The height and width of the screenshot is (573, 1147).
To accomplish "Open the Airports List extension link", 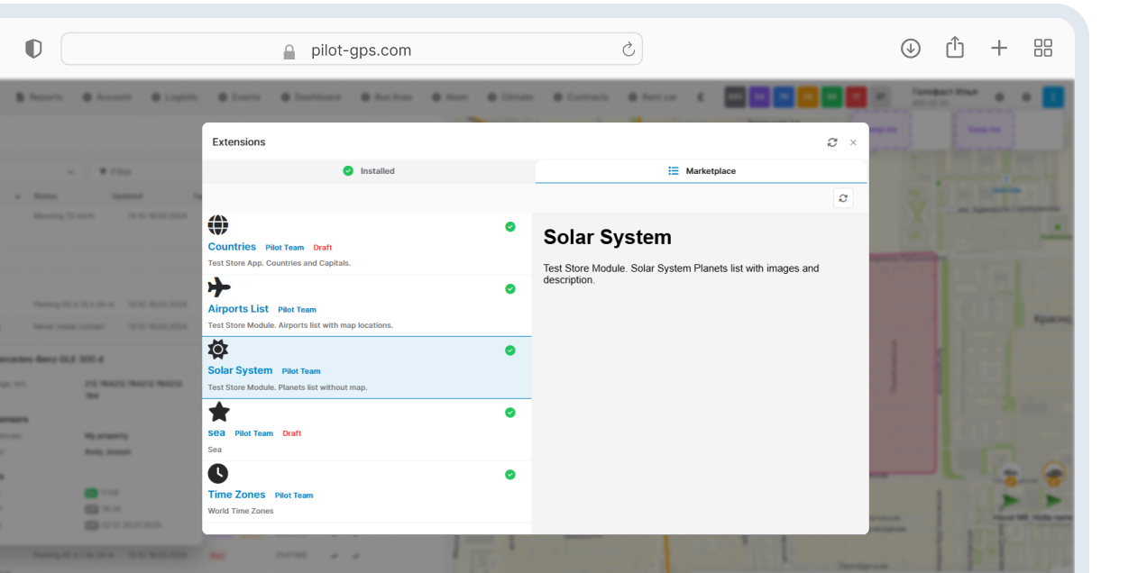I will pos(238,309).
